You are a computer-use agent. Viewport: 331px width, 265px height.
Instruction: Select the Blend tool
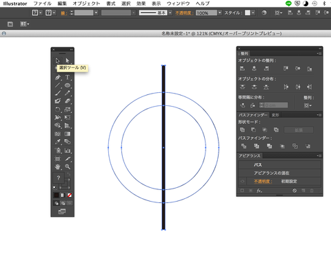[68, 142]
